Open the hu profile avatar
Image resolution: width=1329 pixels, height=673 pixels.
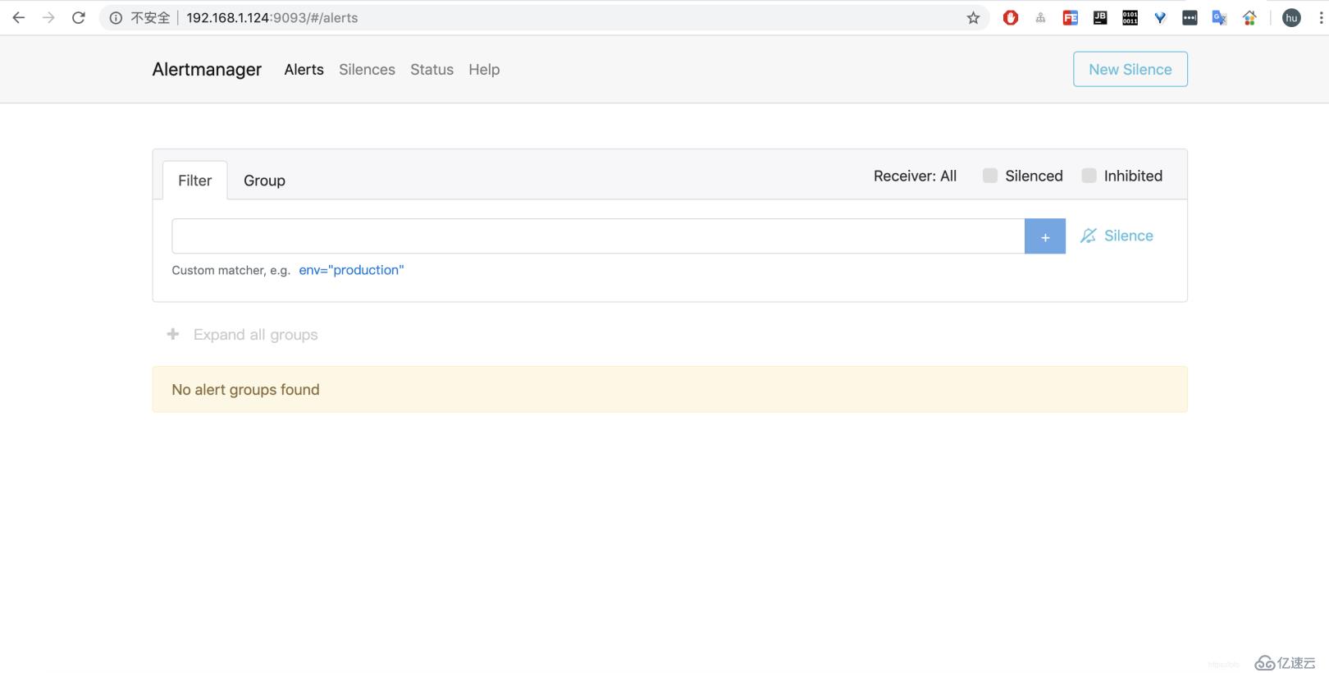pos(1291,17)
